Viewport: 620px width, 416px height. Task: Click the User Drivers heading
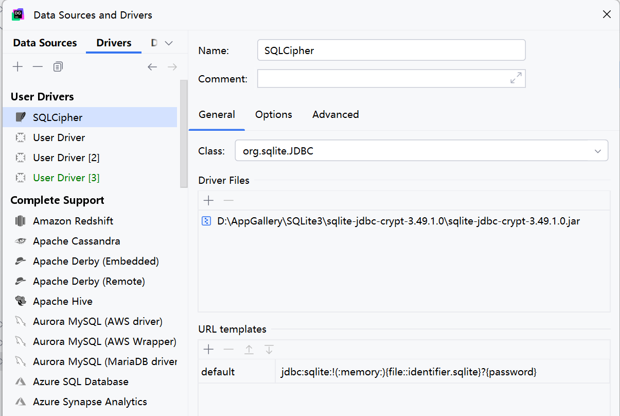pyautogui.click(x=42, y=97)
